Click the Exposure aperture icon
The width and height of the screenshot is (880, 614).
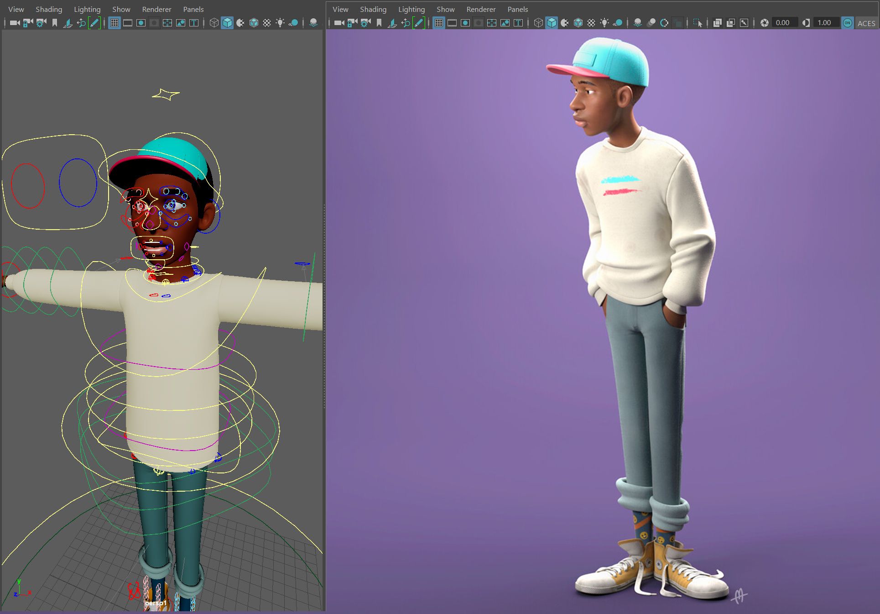point(765,23)
